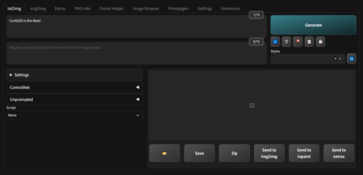The height and width of the screenshot is (175, 363).
Task: Open the Extensions tab
Action: [230, 8]
